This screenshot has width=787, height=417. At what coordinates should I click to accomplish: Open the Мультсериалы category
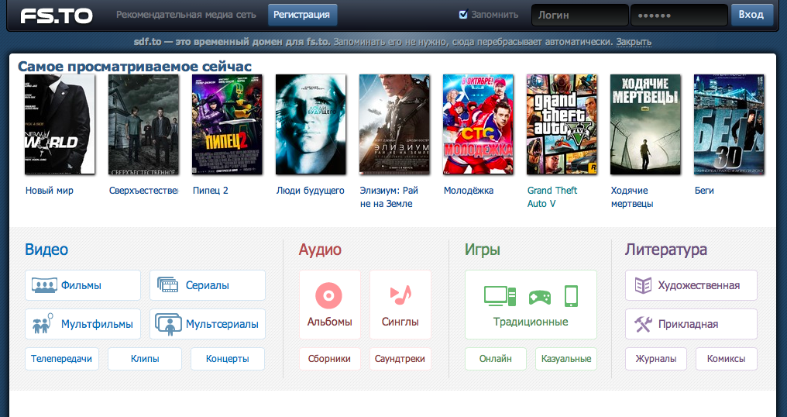(208, 324)
